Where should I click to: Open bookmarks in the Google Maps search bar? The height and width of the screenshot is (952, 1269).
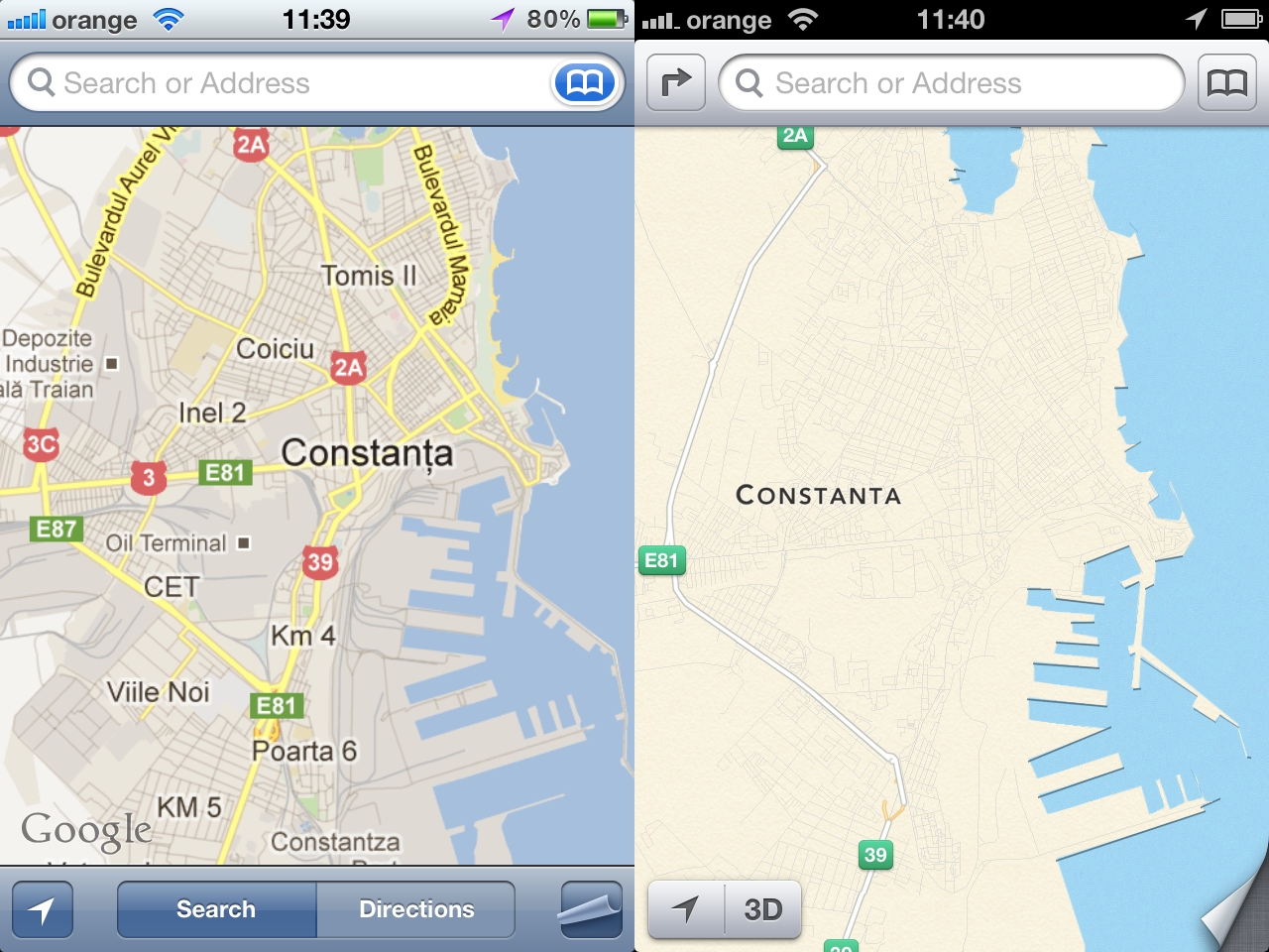coord(584,83)
